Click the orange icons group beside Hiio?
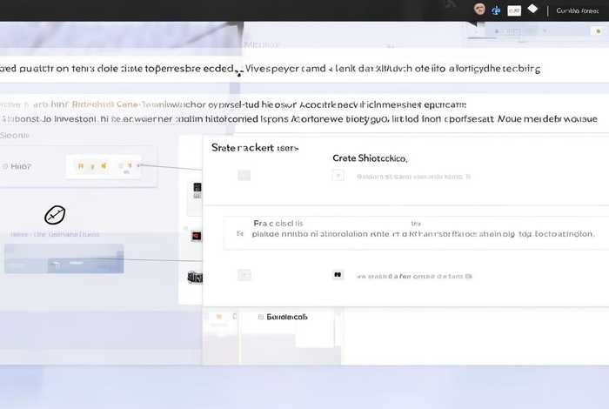 point(104,165)
